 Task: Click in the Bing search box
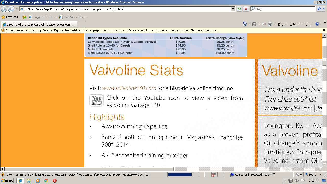[283, 9]
